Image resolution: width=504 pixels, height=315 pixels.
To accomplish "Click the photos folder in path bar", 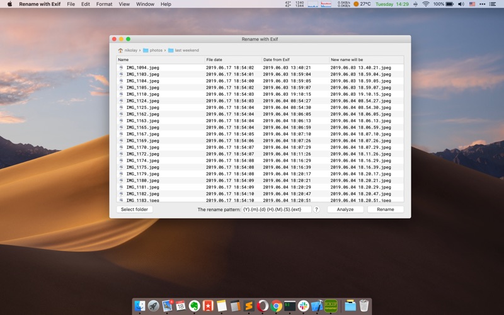I will 152,50.
